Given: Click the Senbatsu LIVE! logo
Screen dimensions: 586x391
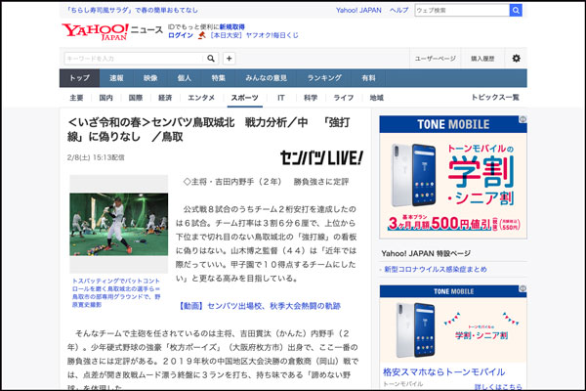Looking at the screenshot, I should click(321, 156).
